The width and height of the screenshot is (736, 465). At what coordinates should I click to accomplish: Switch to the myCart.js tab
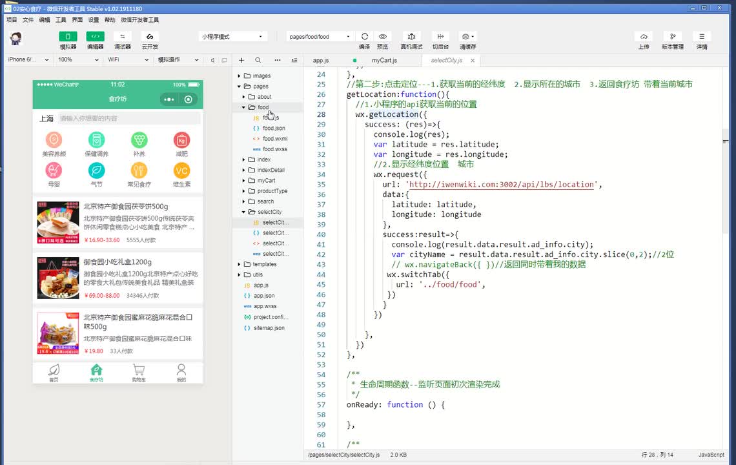point(384,60)
